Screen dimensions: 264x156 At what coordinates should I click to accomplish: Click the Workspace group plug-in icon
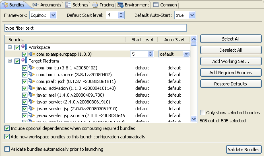24,47
